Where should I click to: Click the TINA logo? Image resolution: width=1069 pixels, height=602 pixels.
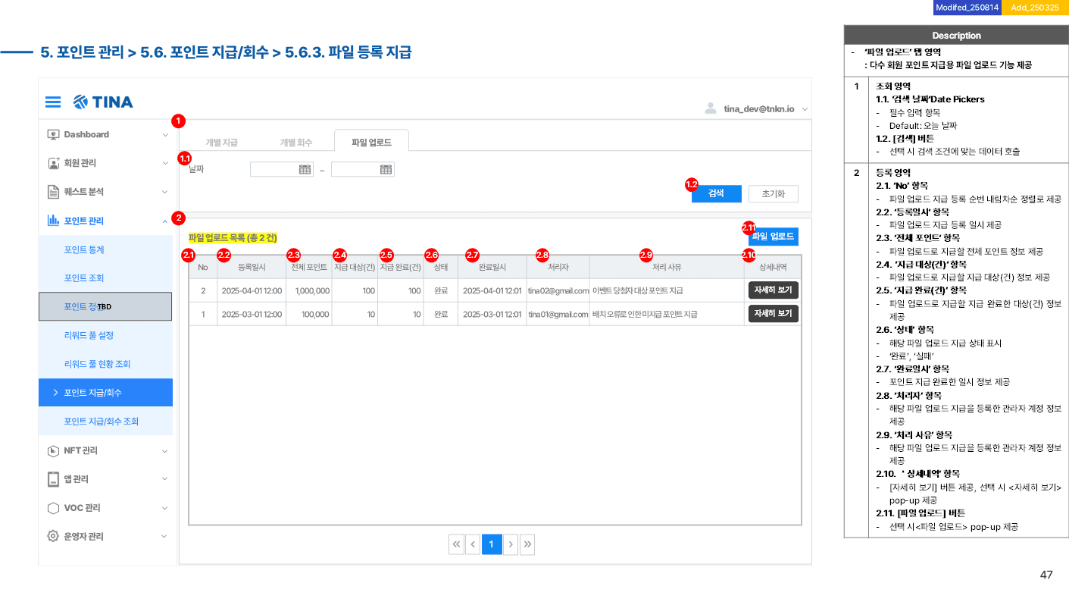103,102
